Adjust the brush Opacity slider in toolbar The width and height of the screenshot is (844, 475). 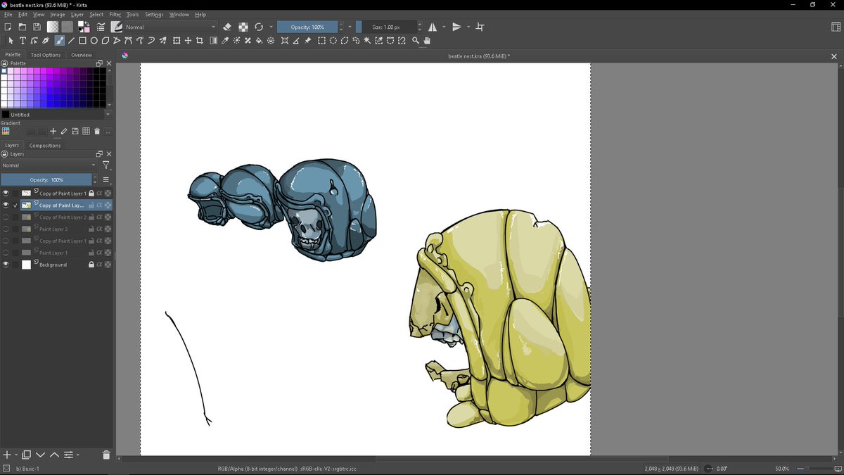(x=307, y=27)
